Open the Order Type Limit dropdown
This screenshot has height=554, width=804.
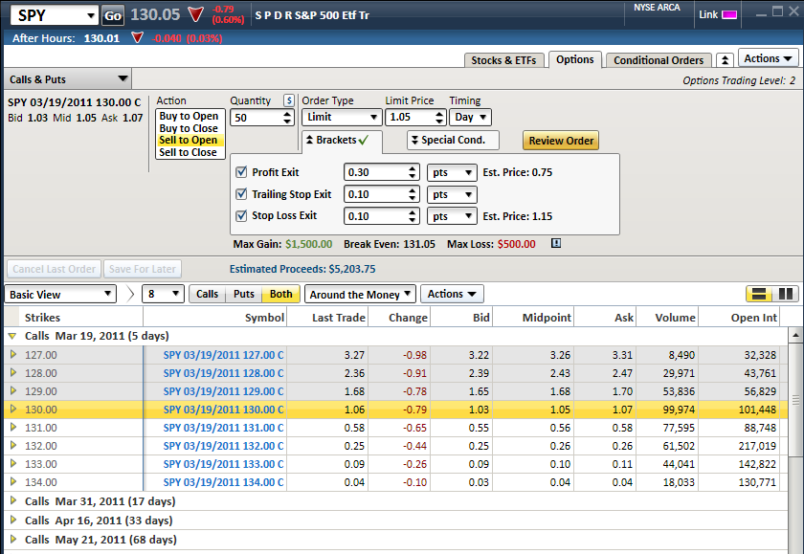click(x=342, y=118)
